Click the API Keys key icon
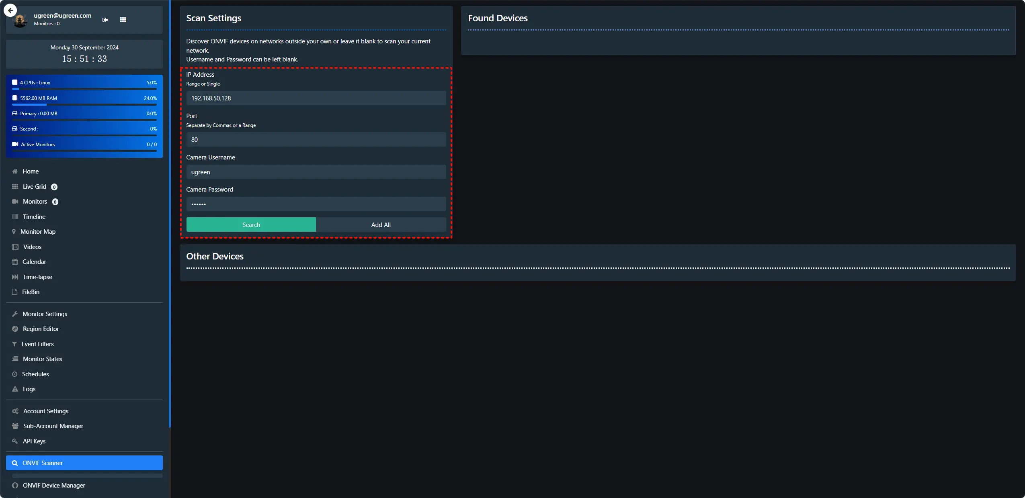 tap(15, 441)
